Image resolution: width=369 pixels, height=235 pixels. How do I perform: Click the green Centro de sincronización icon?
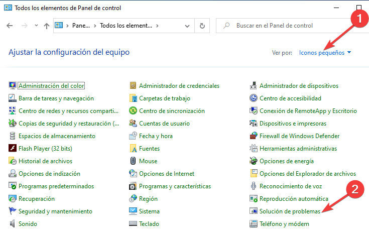133,110
